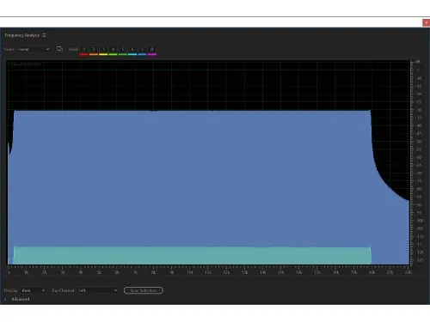
Task: Toggle hold button 2 (orange)
Action: point(94,50)
